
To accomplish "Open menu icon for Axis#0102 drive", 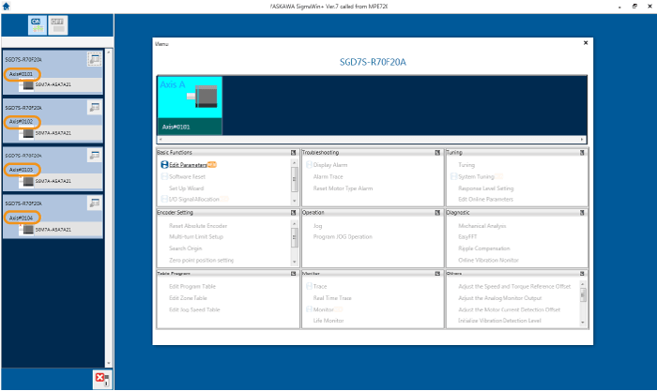I will [x=94, y=108].
